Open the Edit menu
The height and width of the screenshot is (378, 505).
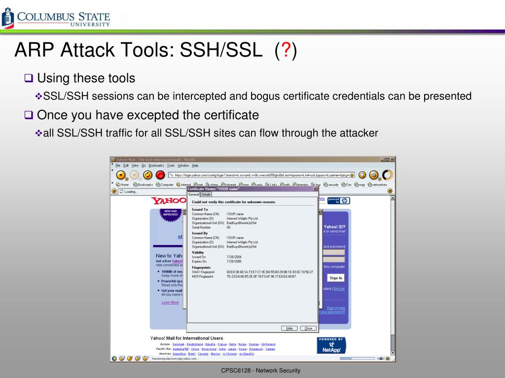[x=126, y=165]
